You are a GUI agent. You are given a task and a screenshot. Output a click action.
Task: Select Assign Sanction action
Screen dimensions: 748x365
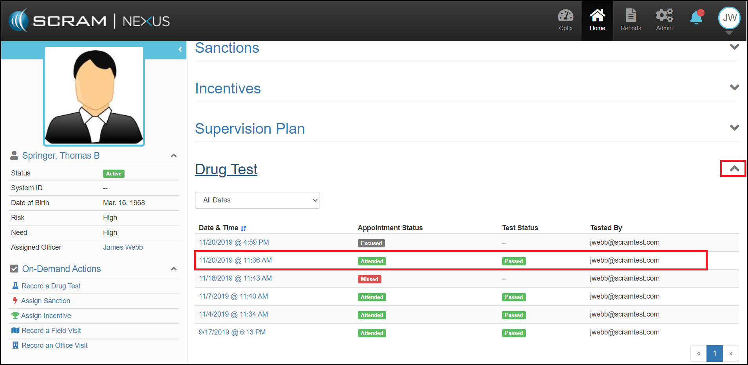(x=45, y=301)
